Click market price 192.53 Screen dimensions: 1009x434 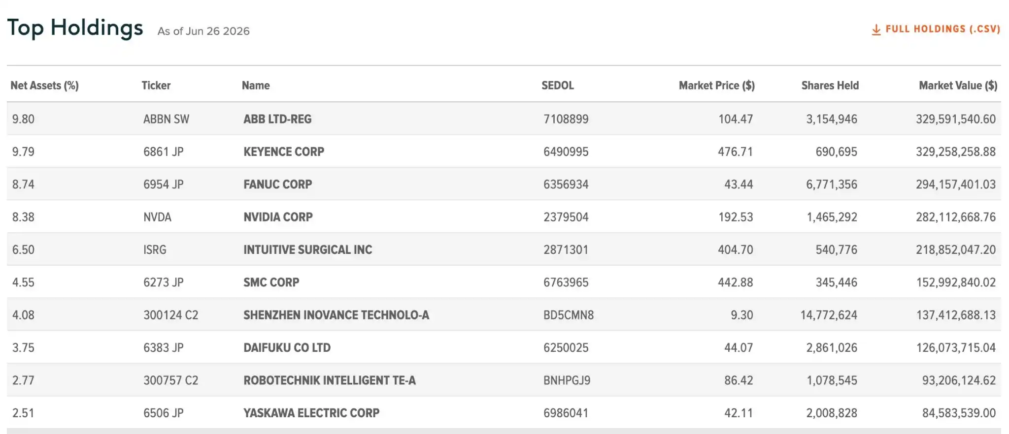tap(736, 217)
